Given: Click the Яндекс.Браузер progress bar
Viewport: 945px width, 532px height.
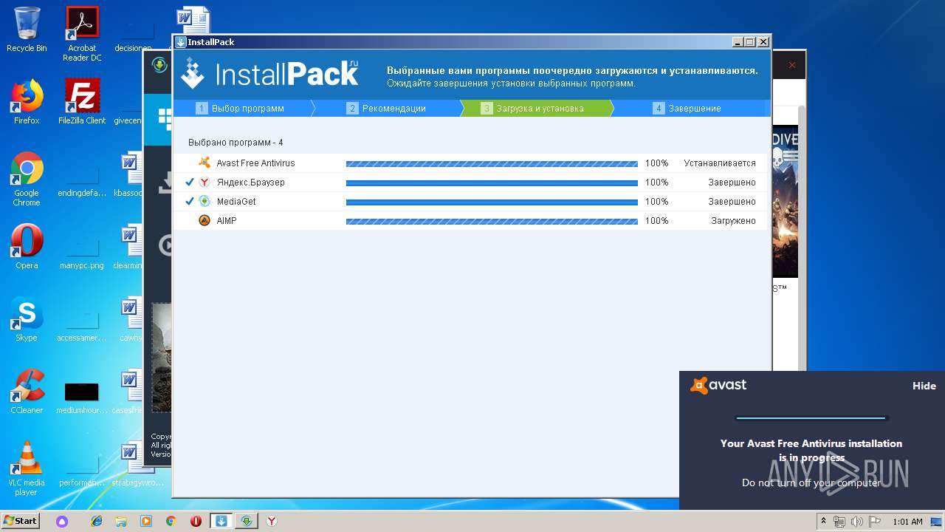Looking at the screenshot, I should [492, 183].
